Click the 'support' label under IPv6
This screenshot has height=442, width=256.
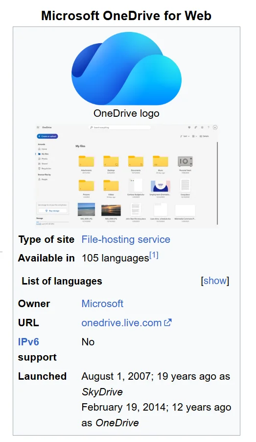click(37, 358)
